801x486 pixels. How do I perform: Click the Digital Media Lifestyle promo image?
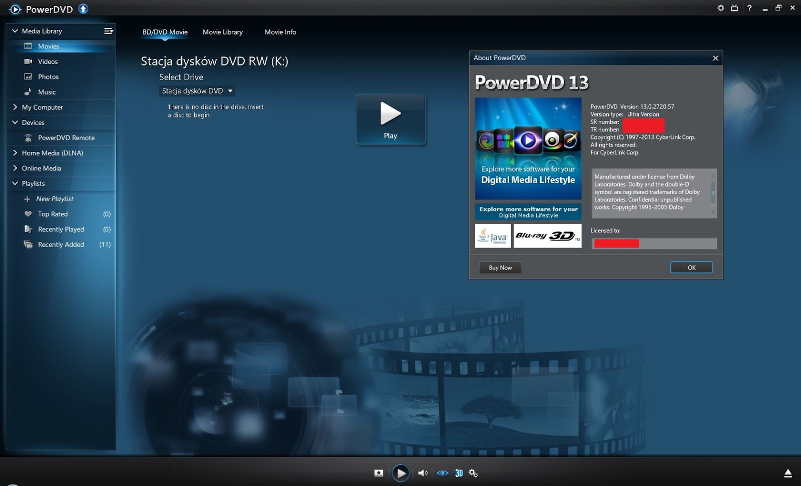point(528,148)
